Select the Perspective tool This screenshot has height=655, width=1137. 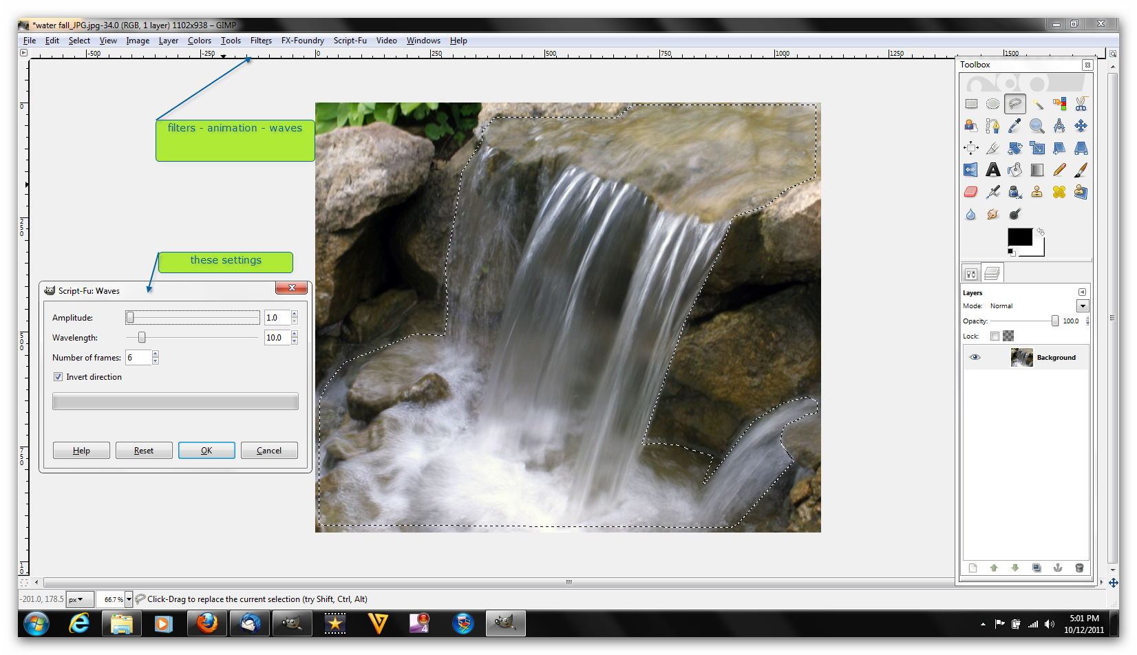pos(1081,148)
